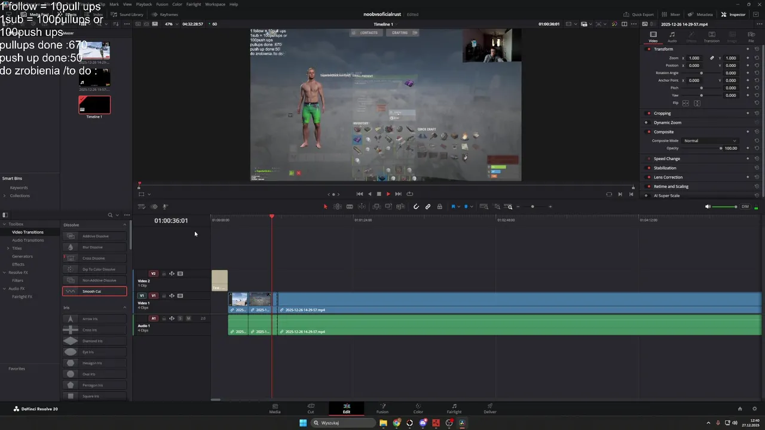The image size is (765, 430).
Task: Click Custom Zoom magnifier icon
Action: pyautogui.click(x=509, y=207)
